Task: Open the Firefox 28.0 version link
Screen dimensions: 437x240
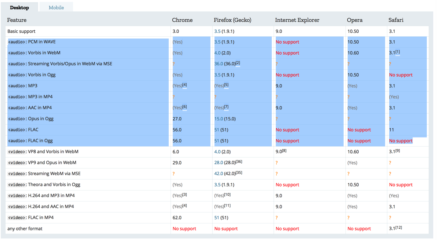Action: [218, 162]
